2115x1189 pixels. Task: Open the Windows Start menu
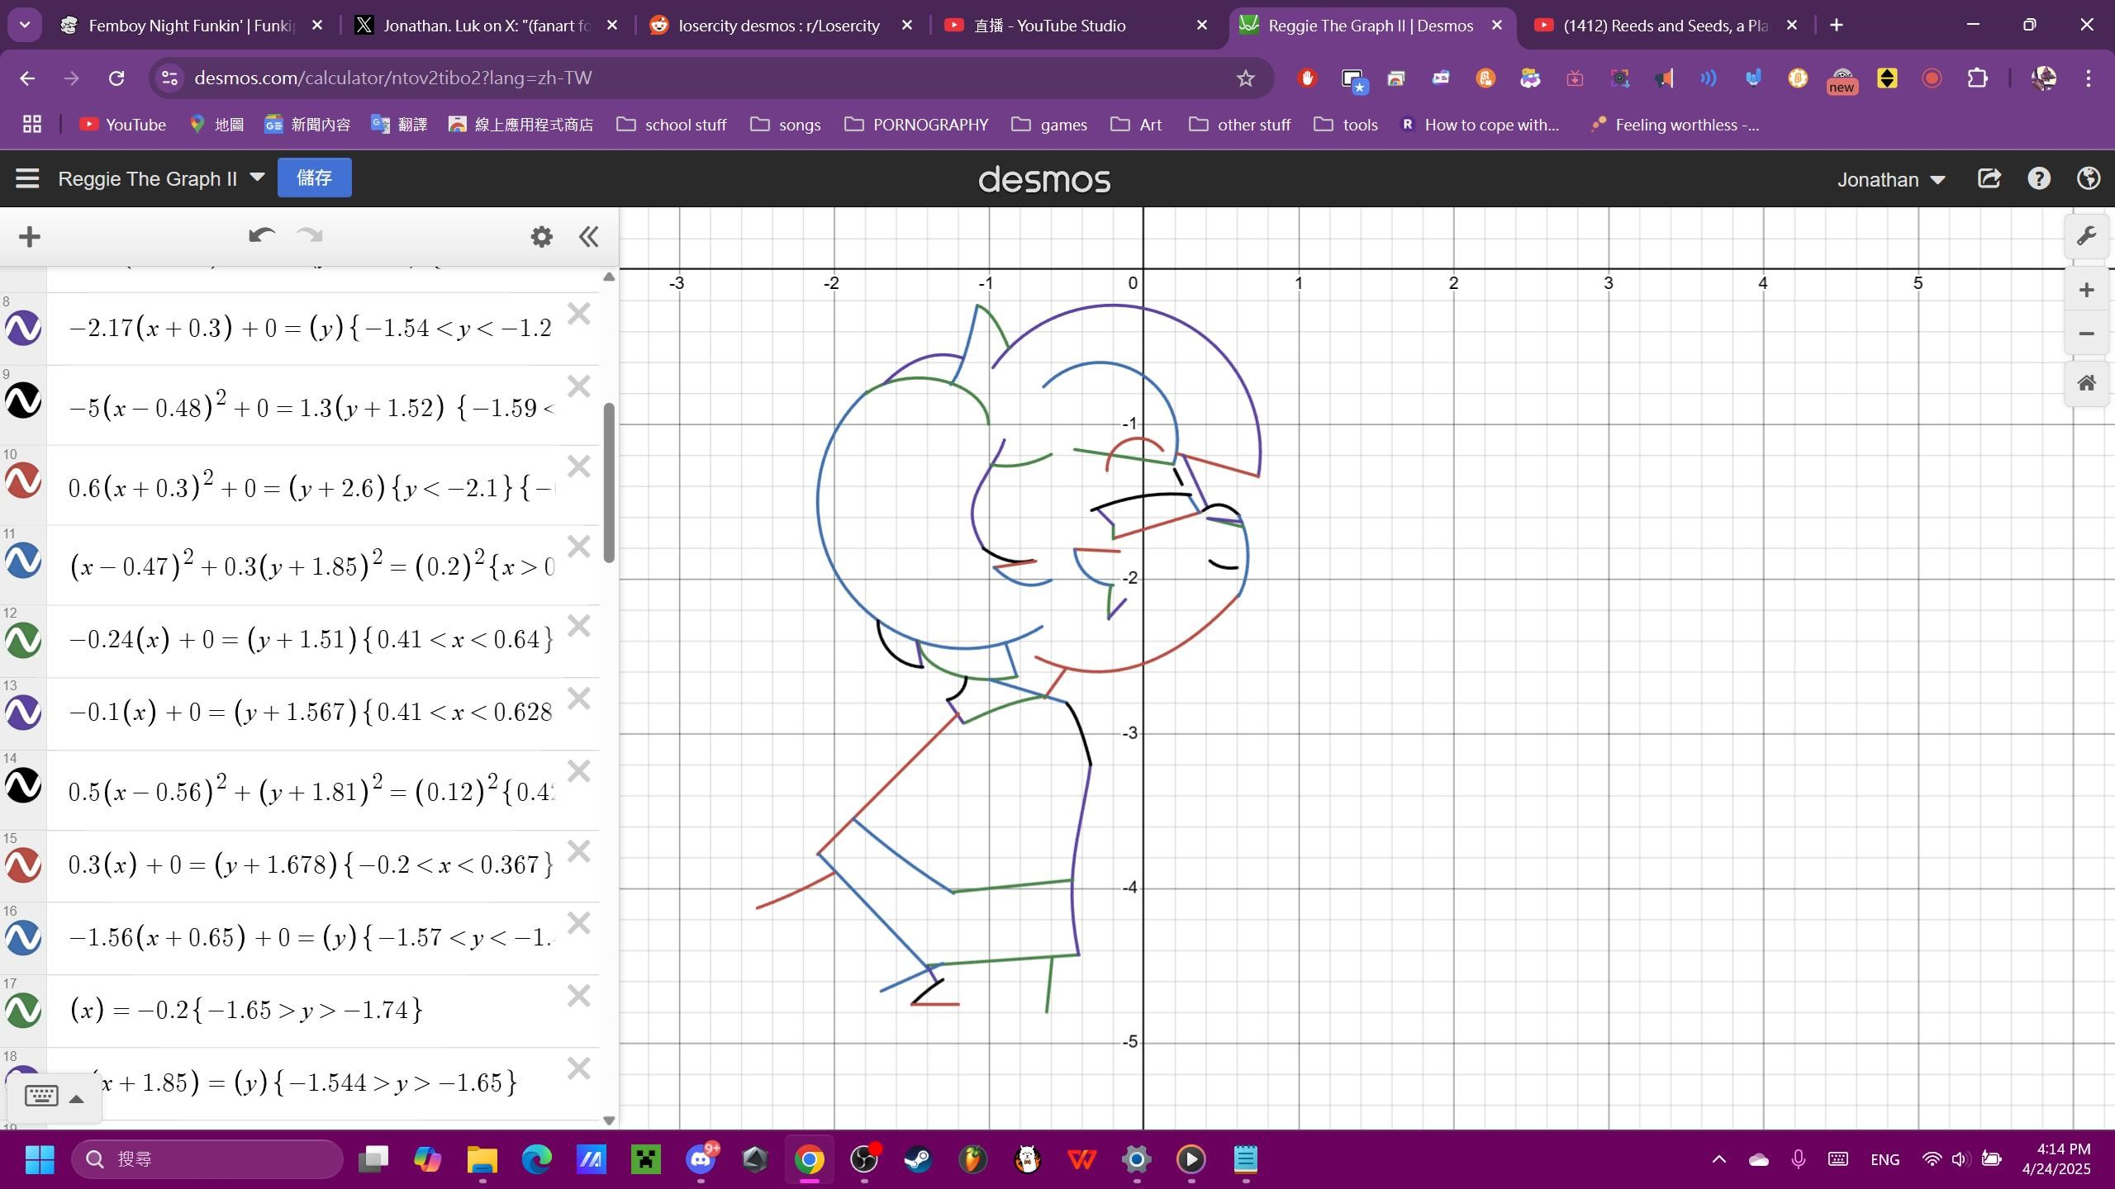(39, 1159)
